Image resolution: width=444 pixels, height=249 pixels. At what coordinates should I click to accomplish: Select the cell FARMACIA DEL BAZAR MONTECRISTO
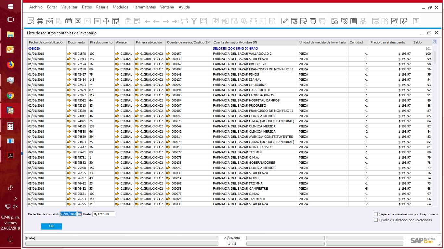[x=255, y=147]
